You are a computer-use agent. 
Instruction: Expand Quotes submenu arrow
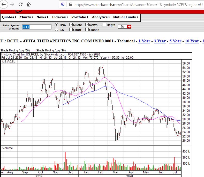coord(16,17)
